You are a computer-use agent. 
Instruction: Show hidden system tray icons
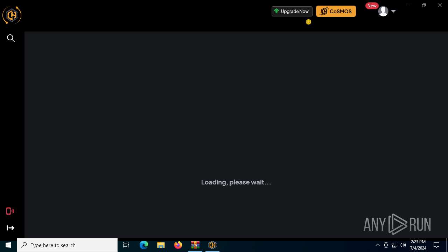378,245
